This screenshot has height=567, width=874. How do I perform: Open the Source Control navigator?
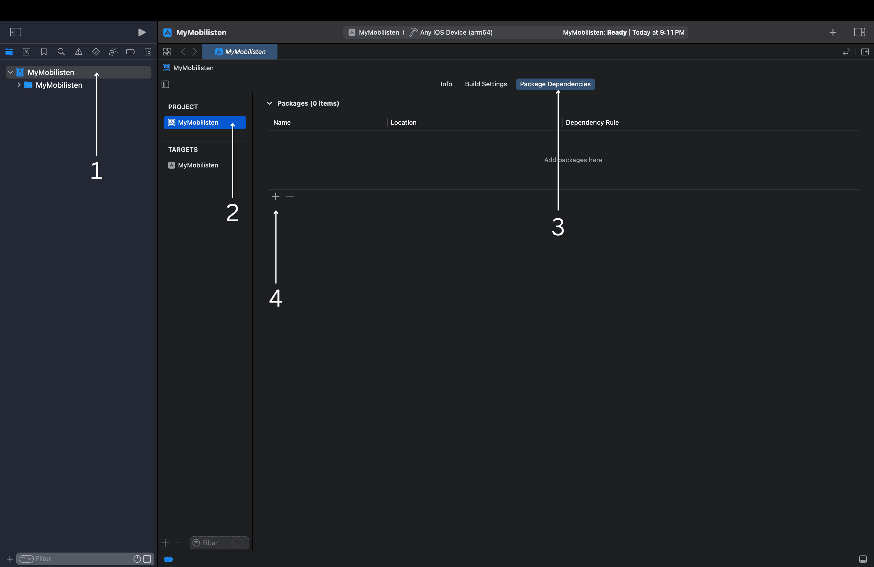tap(26, 52)
